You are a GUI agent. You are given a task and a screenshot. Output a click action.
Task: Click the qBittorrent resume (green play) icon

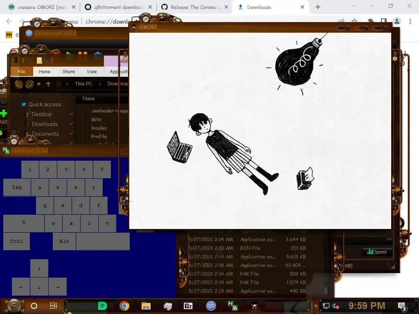point(68,54)
